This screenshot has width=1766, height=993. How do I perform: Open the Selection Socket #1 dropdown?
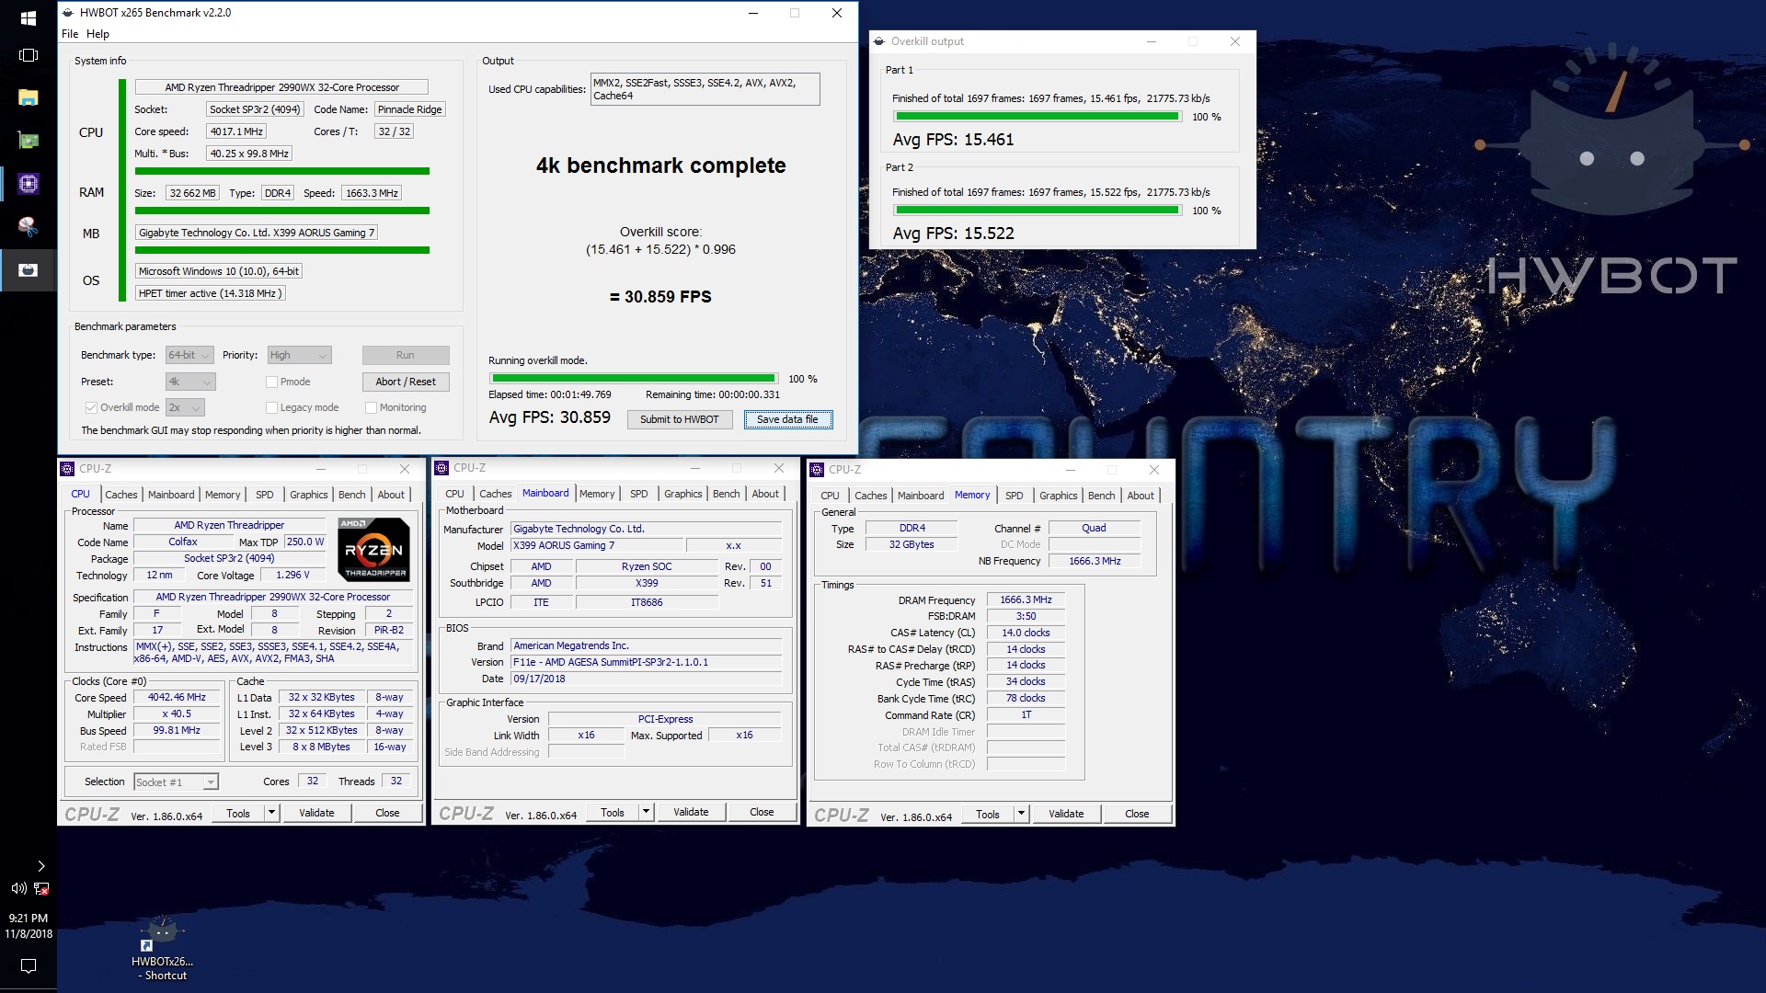click(x=176, y=782)
